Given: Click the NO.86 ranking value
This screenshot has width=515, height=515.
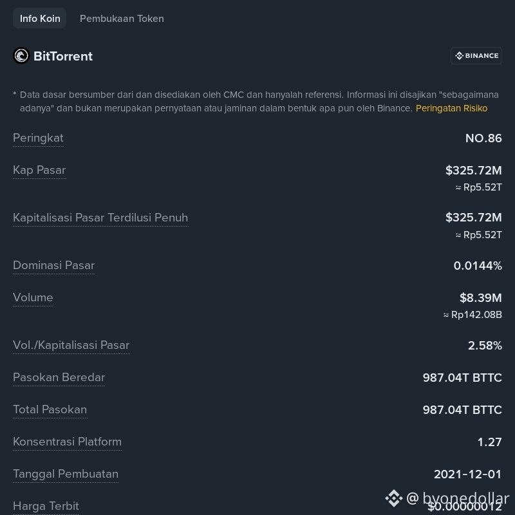Looking at the screenshot, I should (483, 138).
